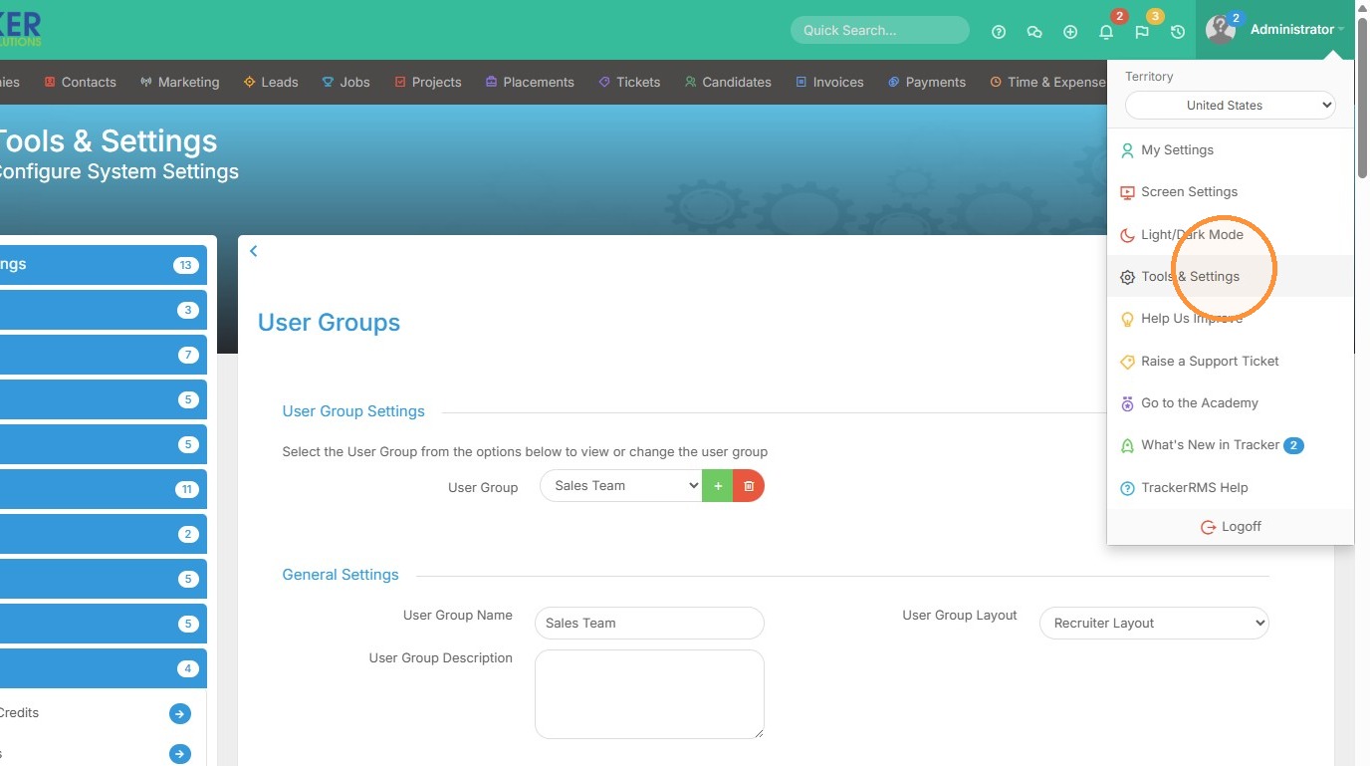Click the Quick Search field
The width and height of the screenshot is (1370, 766).
coord(880,30)
